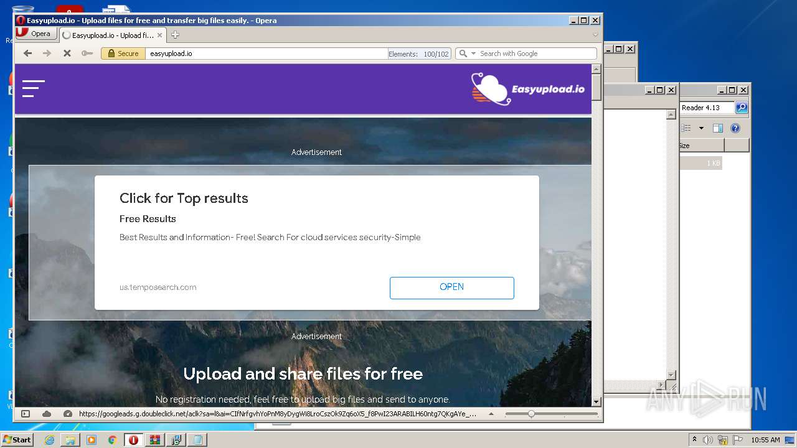
Task: Toggle the preview pane icon
Action: coord(718,128)
